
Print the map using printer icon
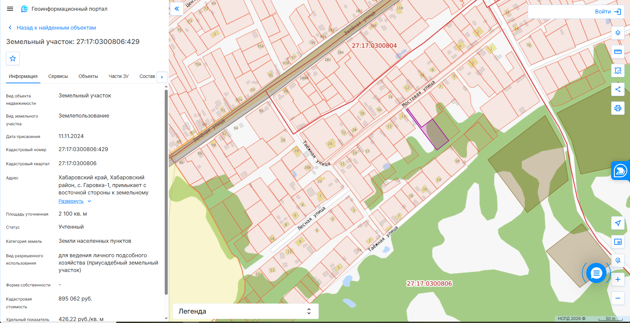[618, 108]
